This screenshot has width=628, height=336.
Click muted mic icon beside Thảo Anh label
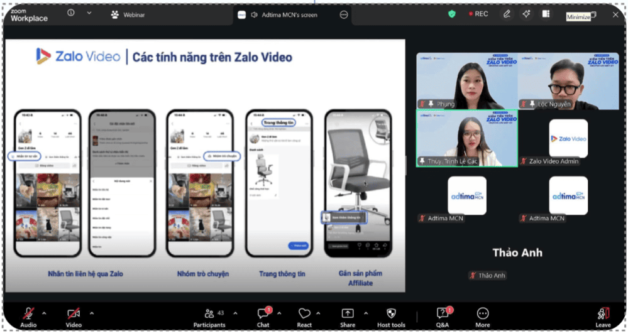pyautogui.click(x=473, y=276)
